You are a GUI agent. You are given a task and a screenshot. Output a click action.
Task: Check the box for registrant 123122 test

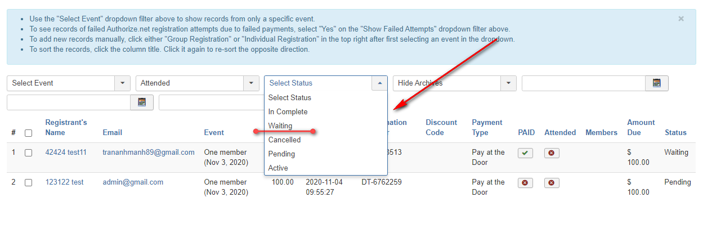click(x=29, y=182)
